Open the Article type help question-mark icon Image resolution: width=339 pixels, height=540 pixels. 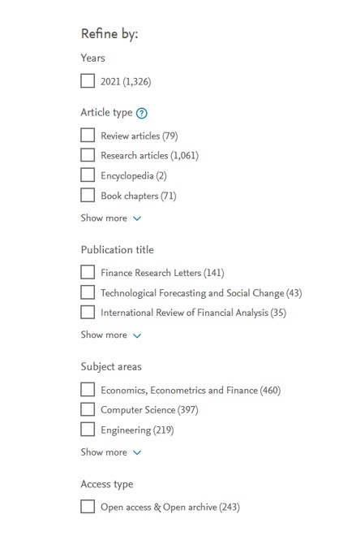pos(141,113)
